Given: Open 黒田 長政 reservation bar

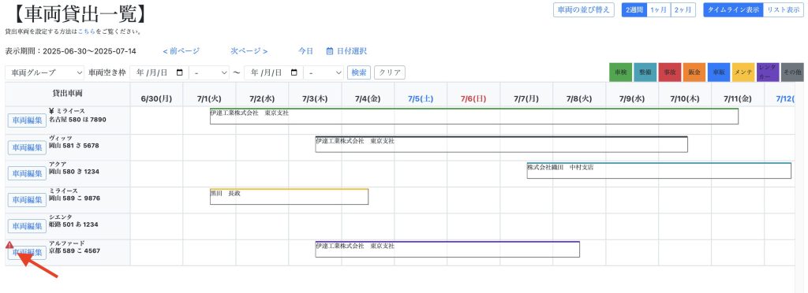Looking at the screenshot, I should tap(289, 196).
